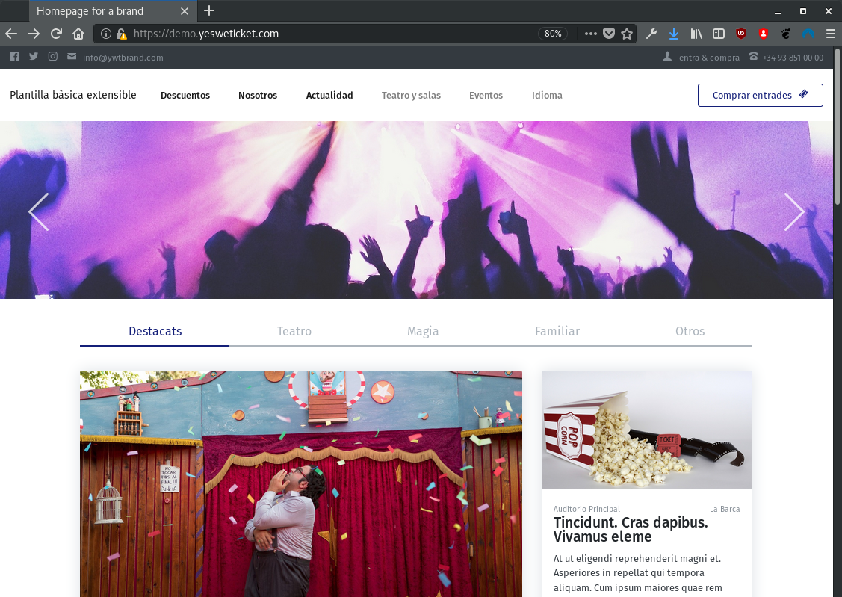Open the page actions three-dots menu
This screenshot has width=842, height=597.
[590, 34]
